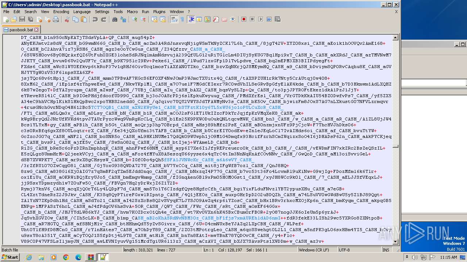The height and width of the screenshot is (262, 467).
Task: Toggle INS/OVR mode in the status bar
Action: pos(386,250)
